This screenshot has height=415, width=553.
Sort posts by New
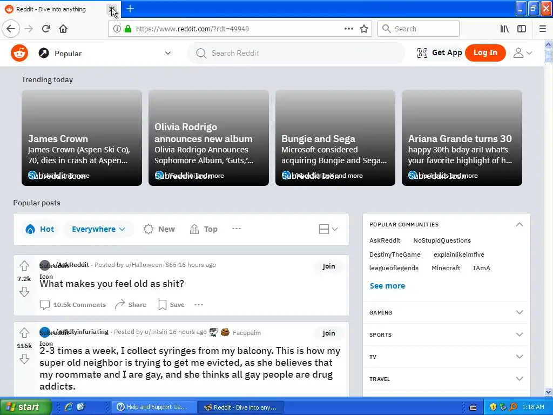pos(159,229)
